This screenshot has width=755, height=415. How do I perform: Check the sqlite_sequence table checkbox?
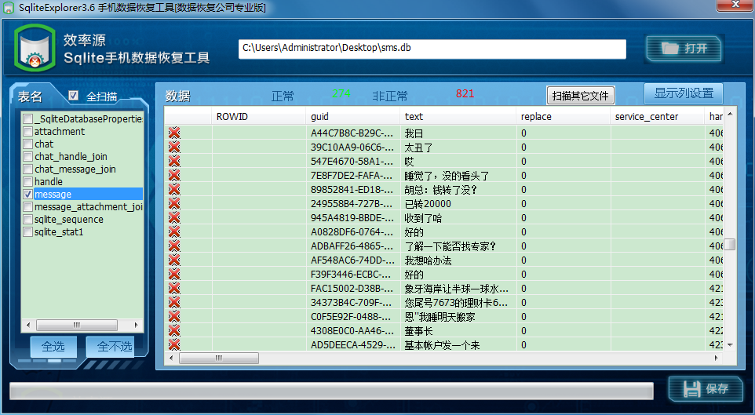(28, 219)
